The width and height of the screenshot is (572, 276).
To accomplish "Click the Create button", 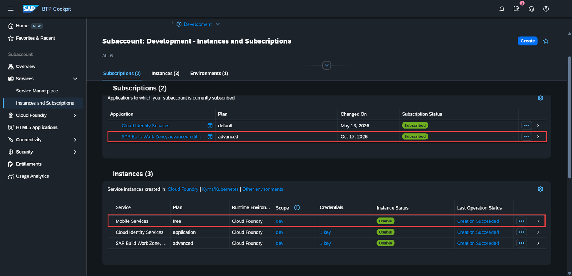I will click(x=528, y=41).
